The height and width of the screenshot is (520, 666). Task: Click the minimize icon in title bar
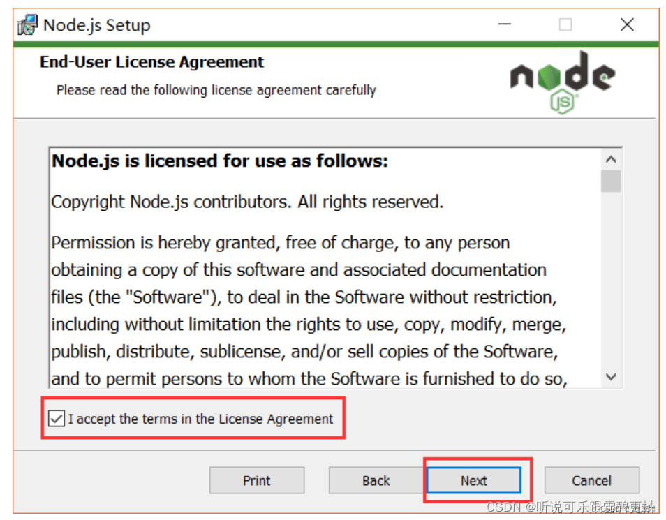[x=504, y=24]
